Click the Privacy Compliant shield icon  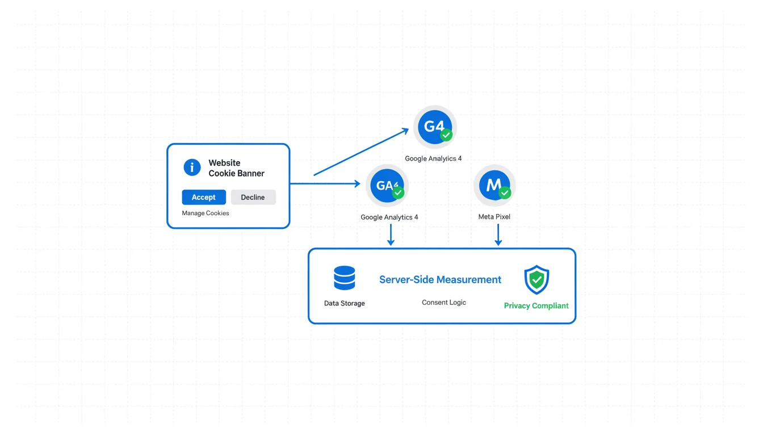(x=536, y=279)
